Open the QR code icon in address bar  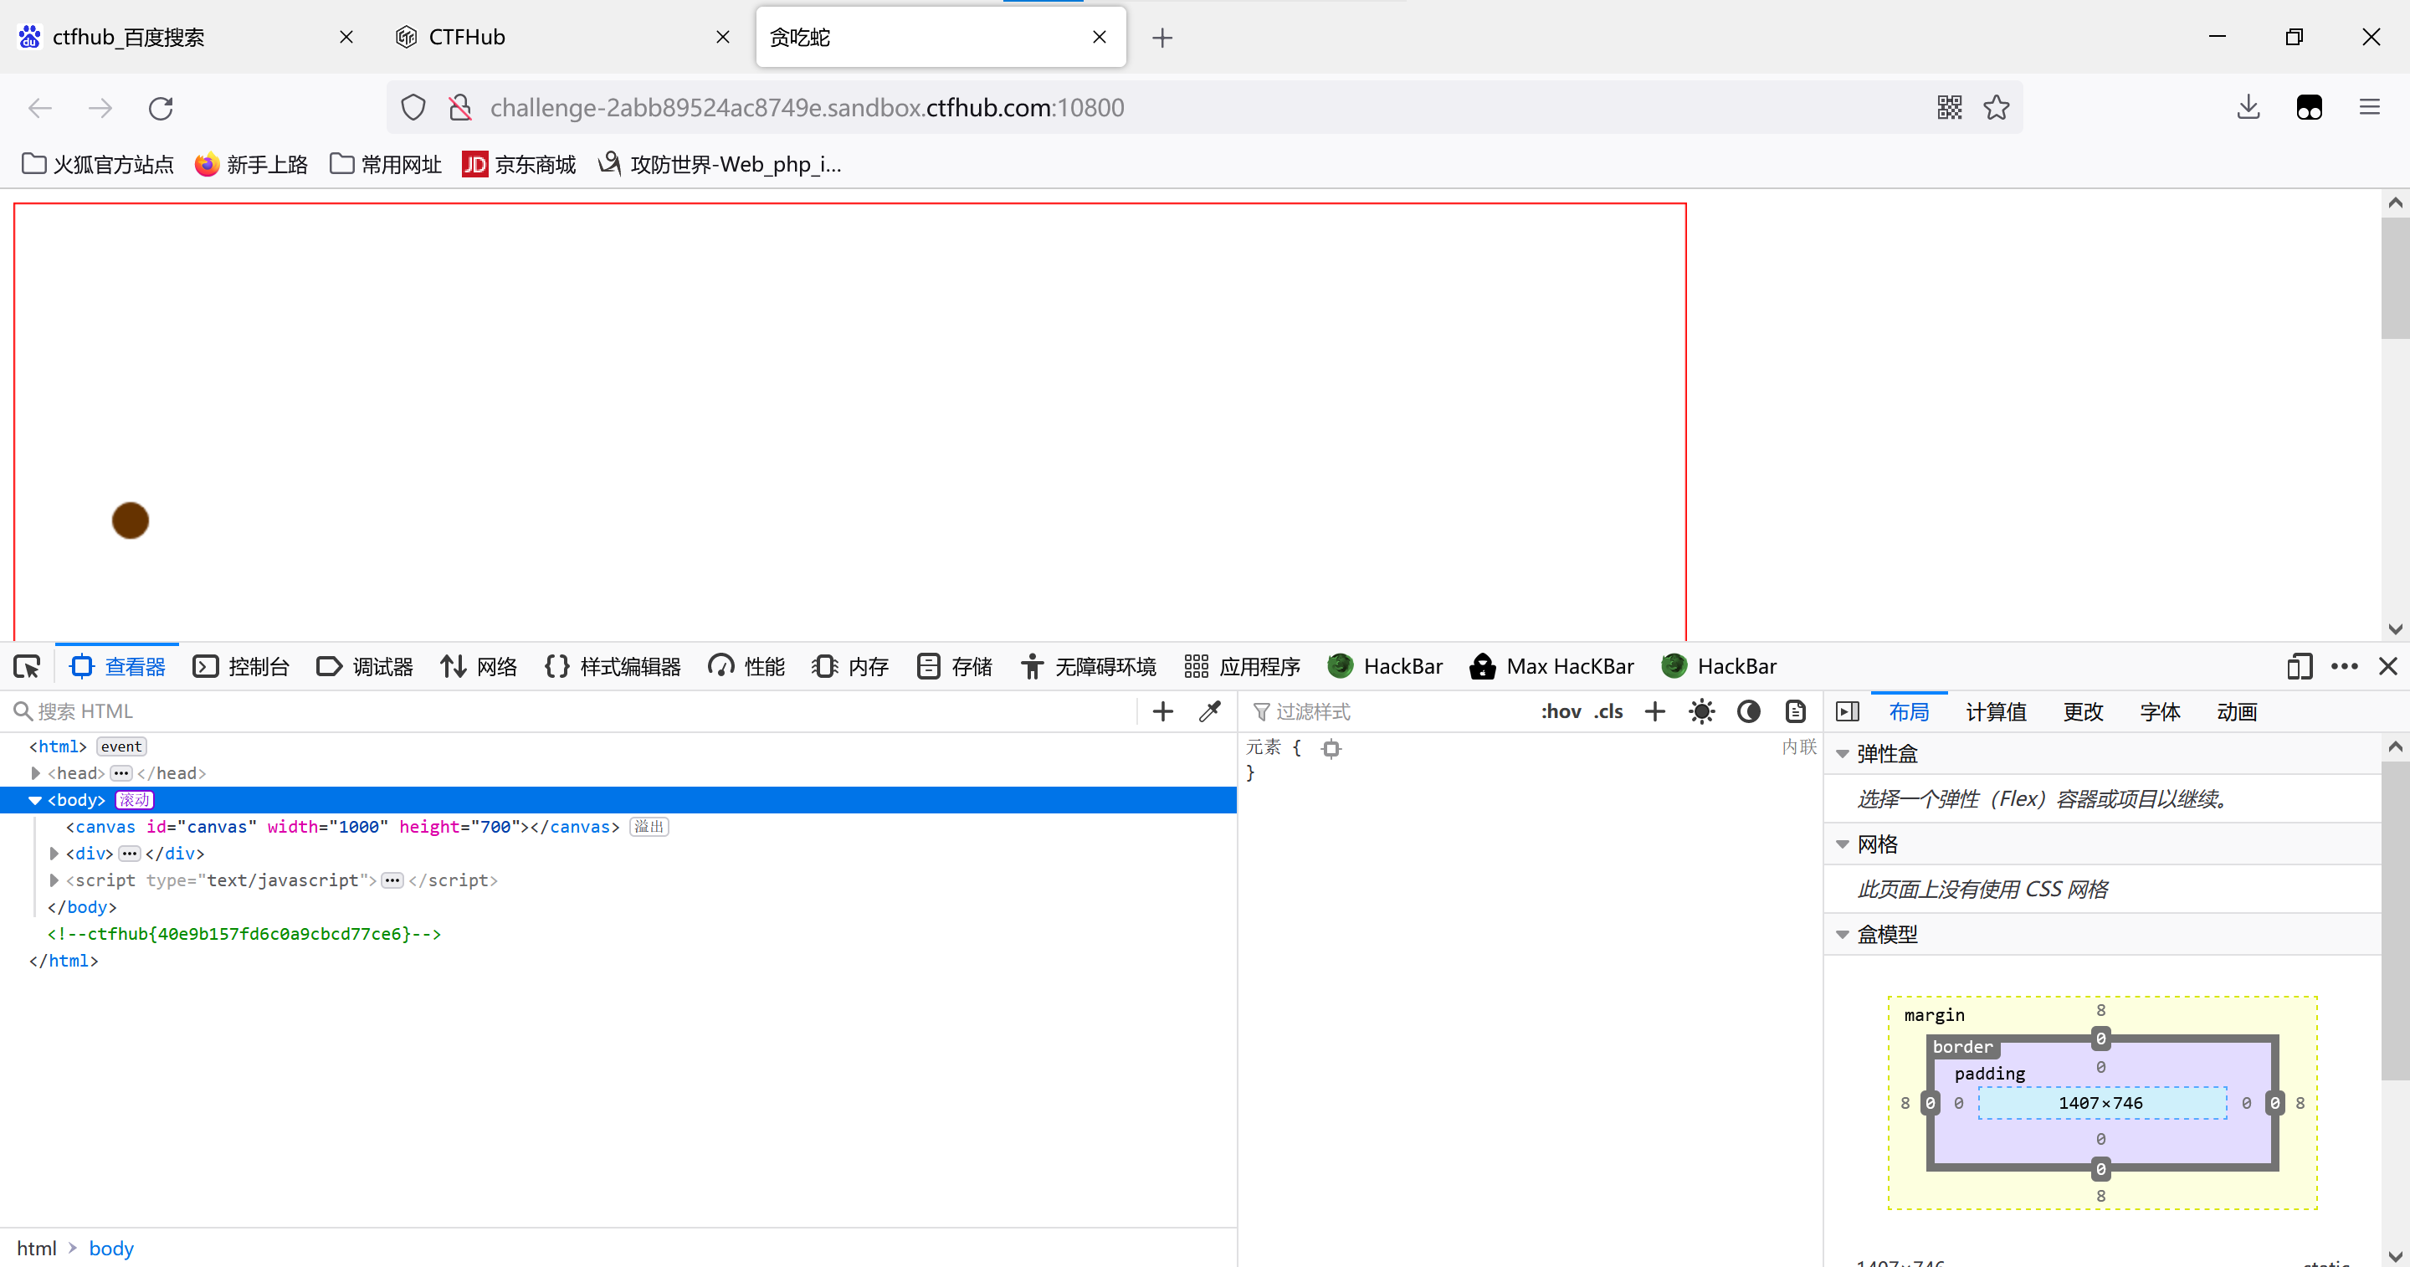[1950, 108]
